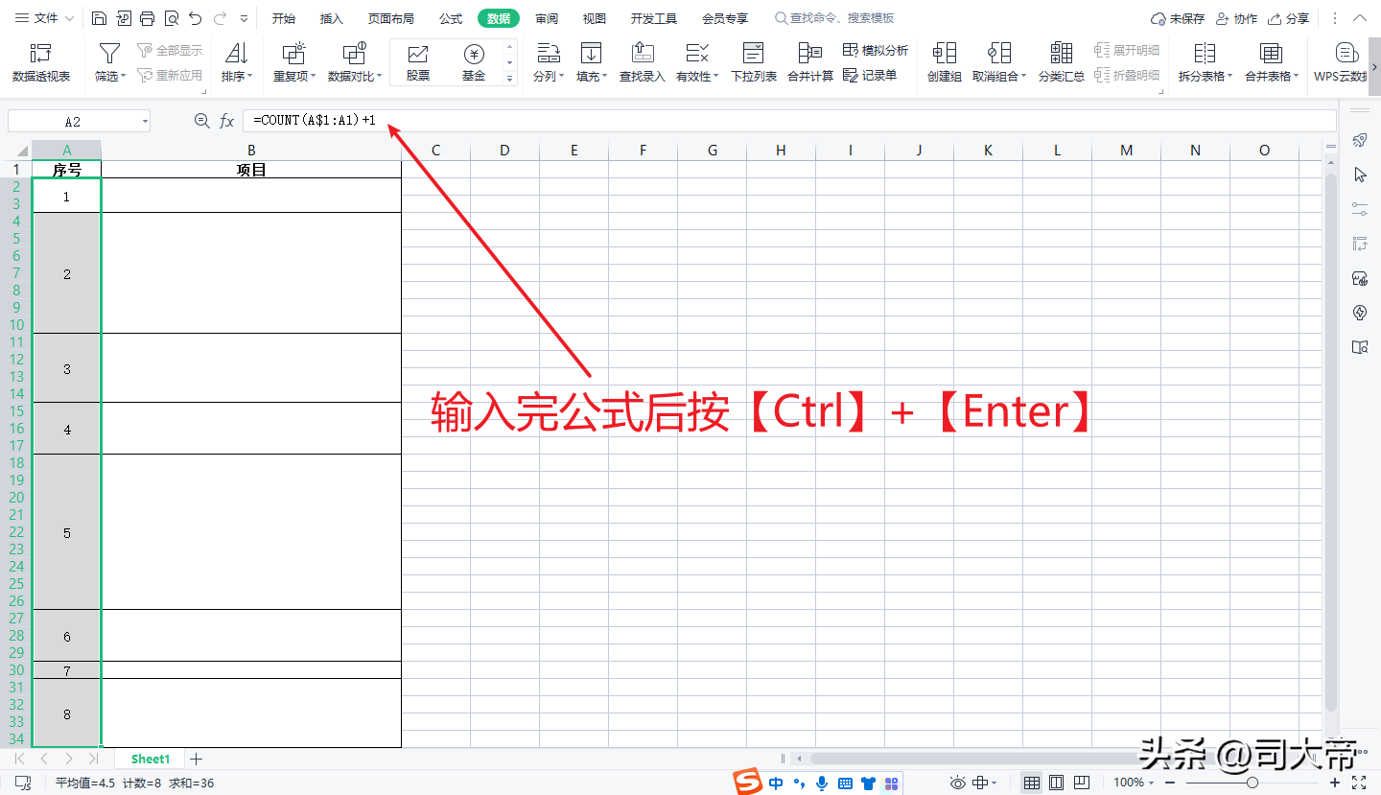Open the Name Box dropdown arrow
1381x795 pixels.
pyautogui.click(x=145, y=121)
